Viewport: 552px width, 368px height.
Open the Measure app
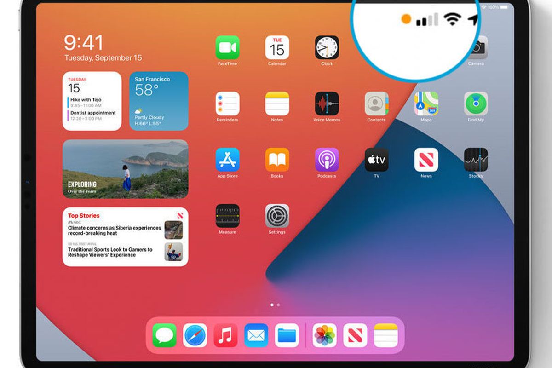[x=228, y=216]
